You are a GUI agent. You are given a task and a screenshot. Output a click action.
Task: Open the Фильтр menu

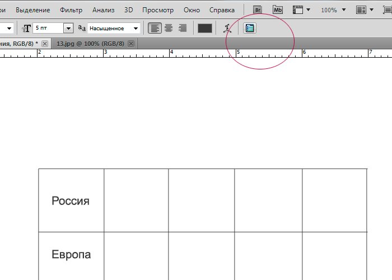71,10
